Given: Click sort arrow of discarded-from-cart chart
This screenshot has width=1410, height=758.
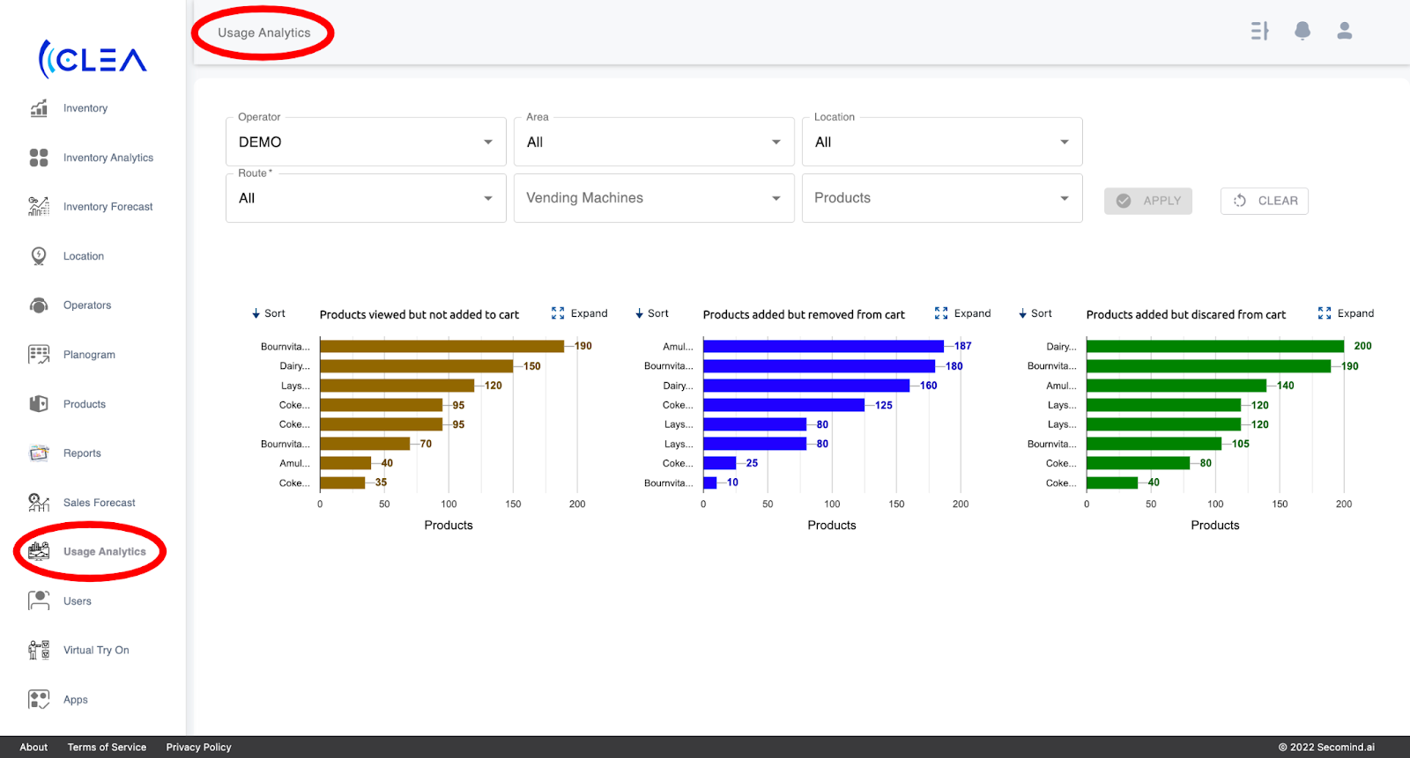Looking at the screenshot, I should [x=1023, y=313].
